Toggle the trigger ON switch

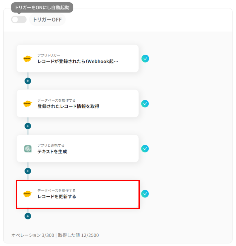pyautogui.click(x=19, y=20)
